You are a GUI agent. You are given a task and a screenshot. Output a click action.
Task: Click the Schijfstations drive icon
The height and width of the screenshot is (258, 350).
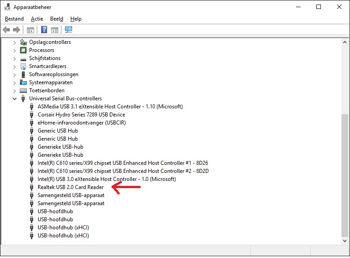coord(23,59)
